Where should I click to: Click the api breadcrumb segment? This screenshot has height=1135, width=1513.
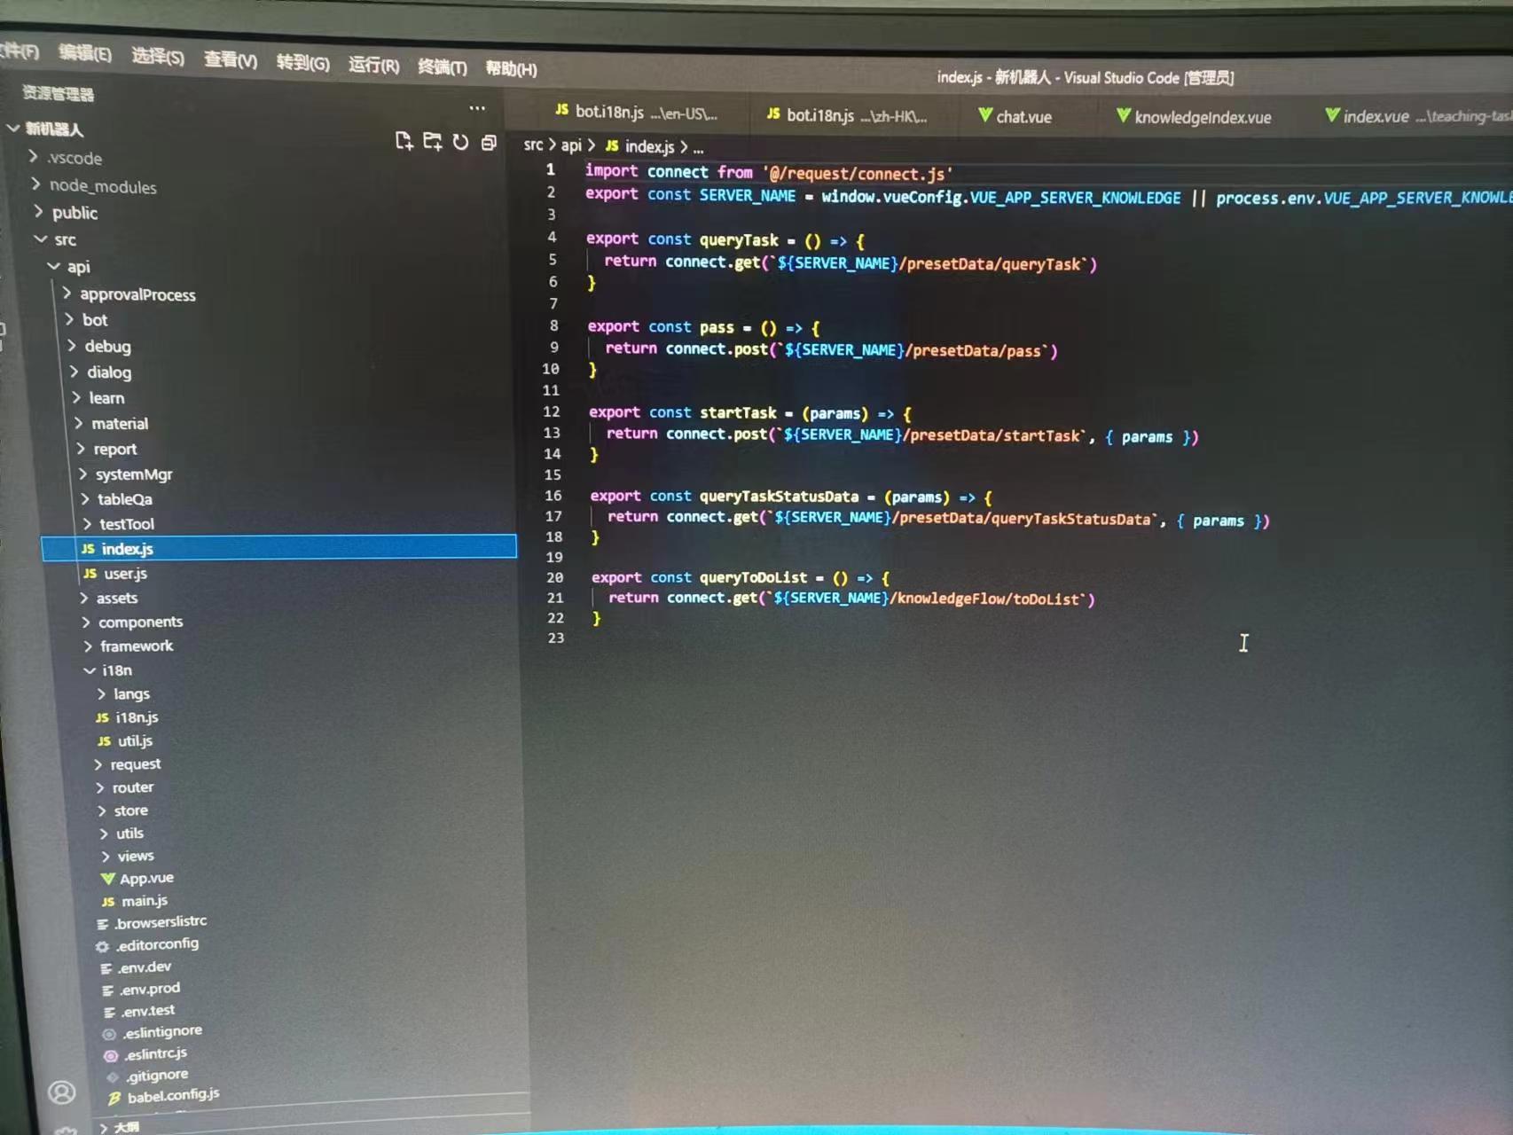point(571,145)
